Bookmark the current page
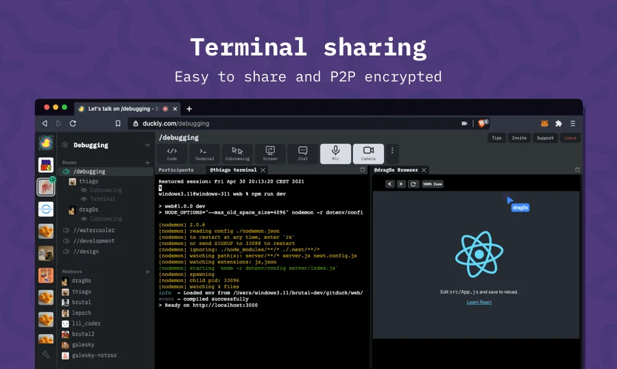The image size is (617, 369). pos(118,123)
